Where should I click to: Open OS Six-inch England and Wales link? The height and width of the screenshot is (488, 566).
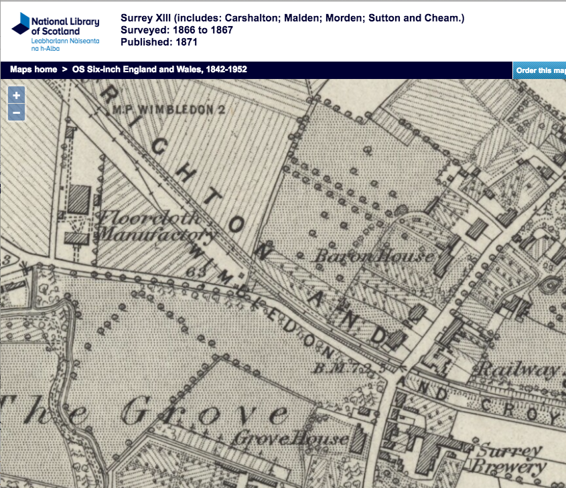(x=159, y=70)
